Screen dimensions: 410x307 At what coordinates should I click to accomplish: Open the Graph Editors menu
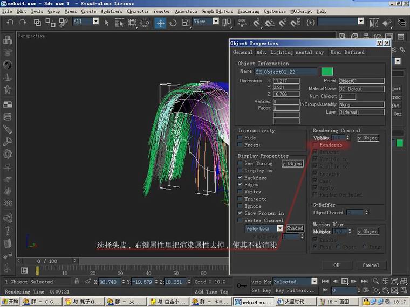point(217,11)
